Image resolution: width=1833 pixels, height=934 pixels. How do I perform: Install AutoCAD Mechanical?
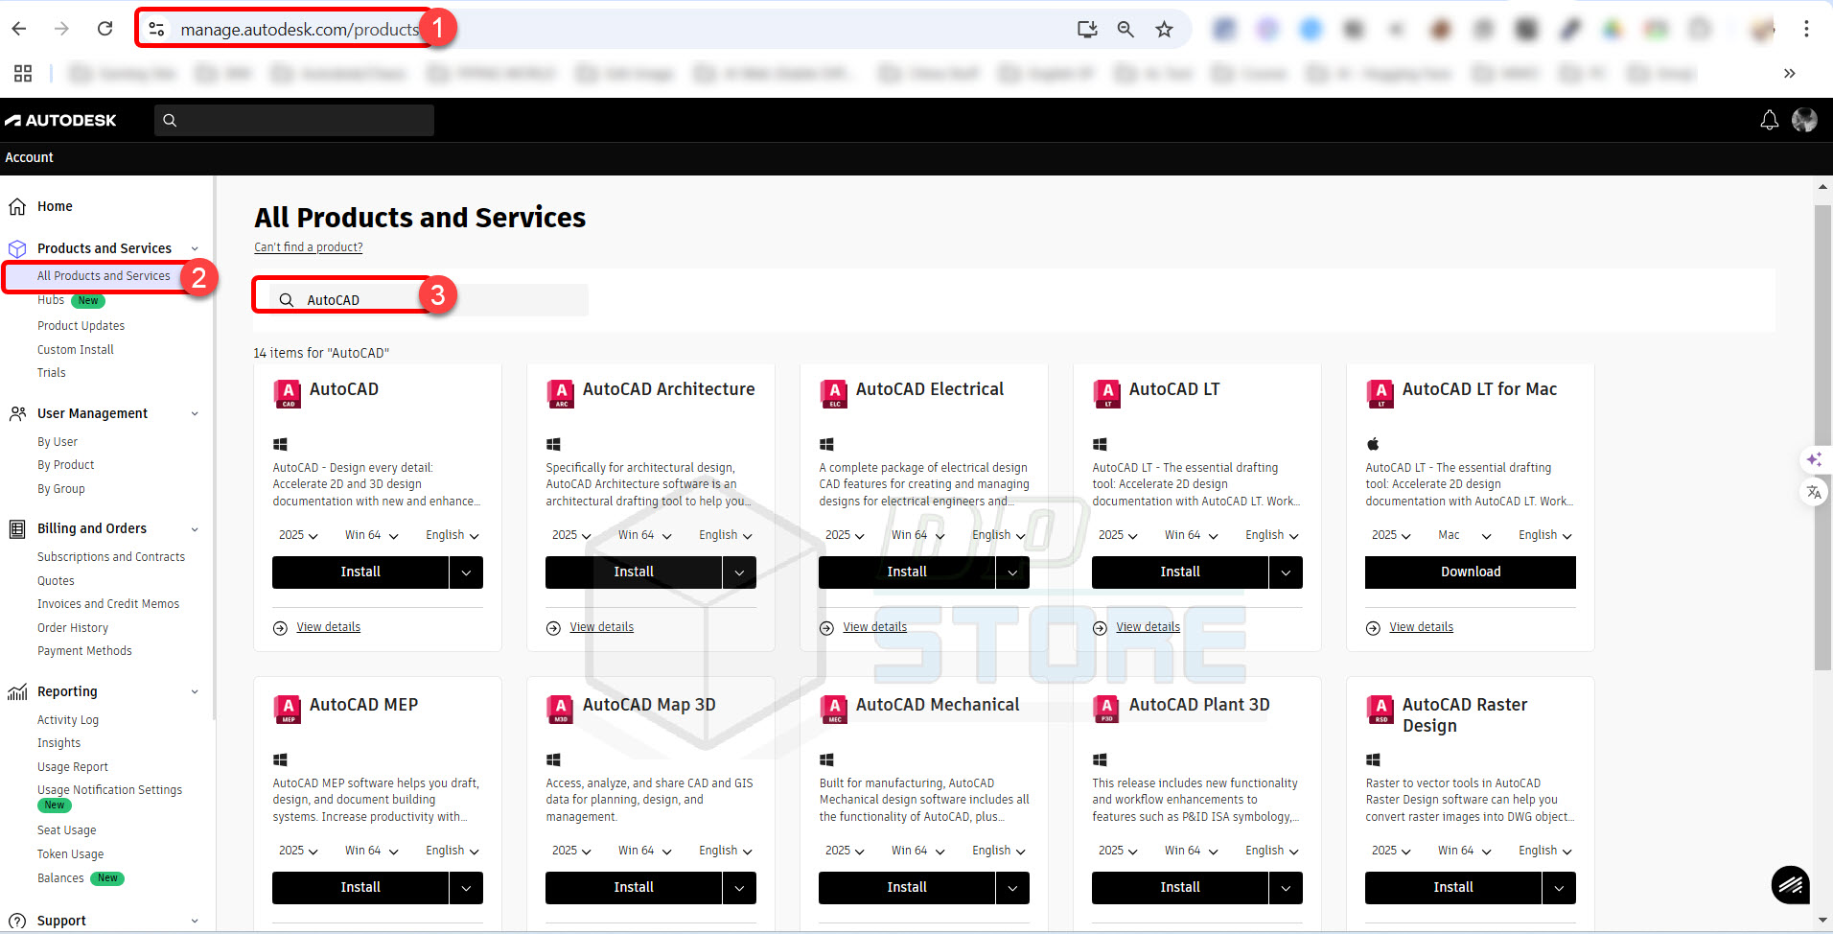click(907, 888)
